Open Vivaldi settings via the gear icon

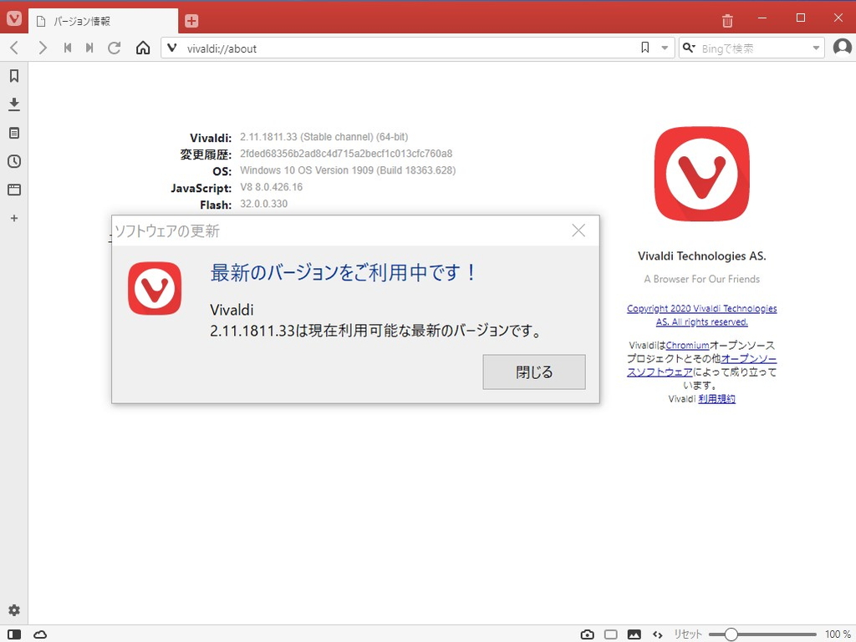coord(13,610)
